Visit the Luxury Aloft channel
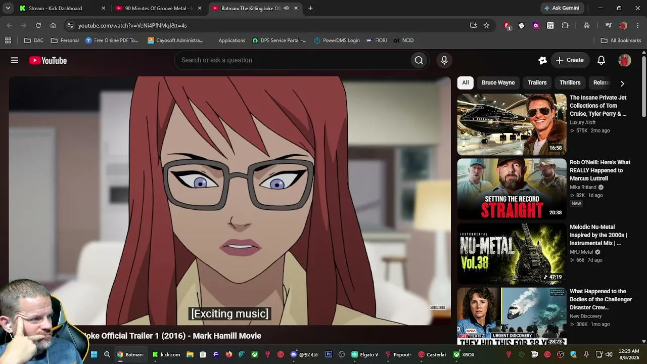 coord(583,122)
